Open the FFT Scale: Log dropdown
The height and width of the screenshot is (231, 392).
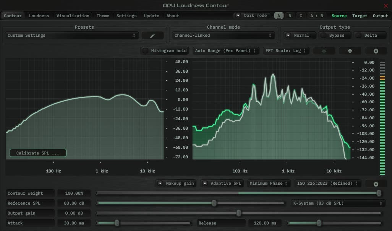pyautogui.click(x=286, y=50)
